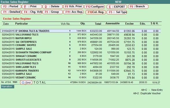Click the Qty. column header
Viewport: 170px width, 108px height.
click(x=83, y=23)
